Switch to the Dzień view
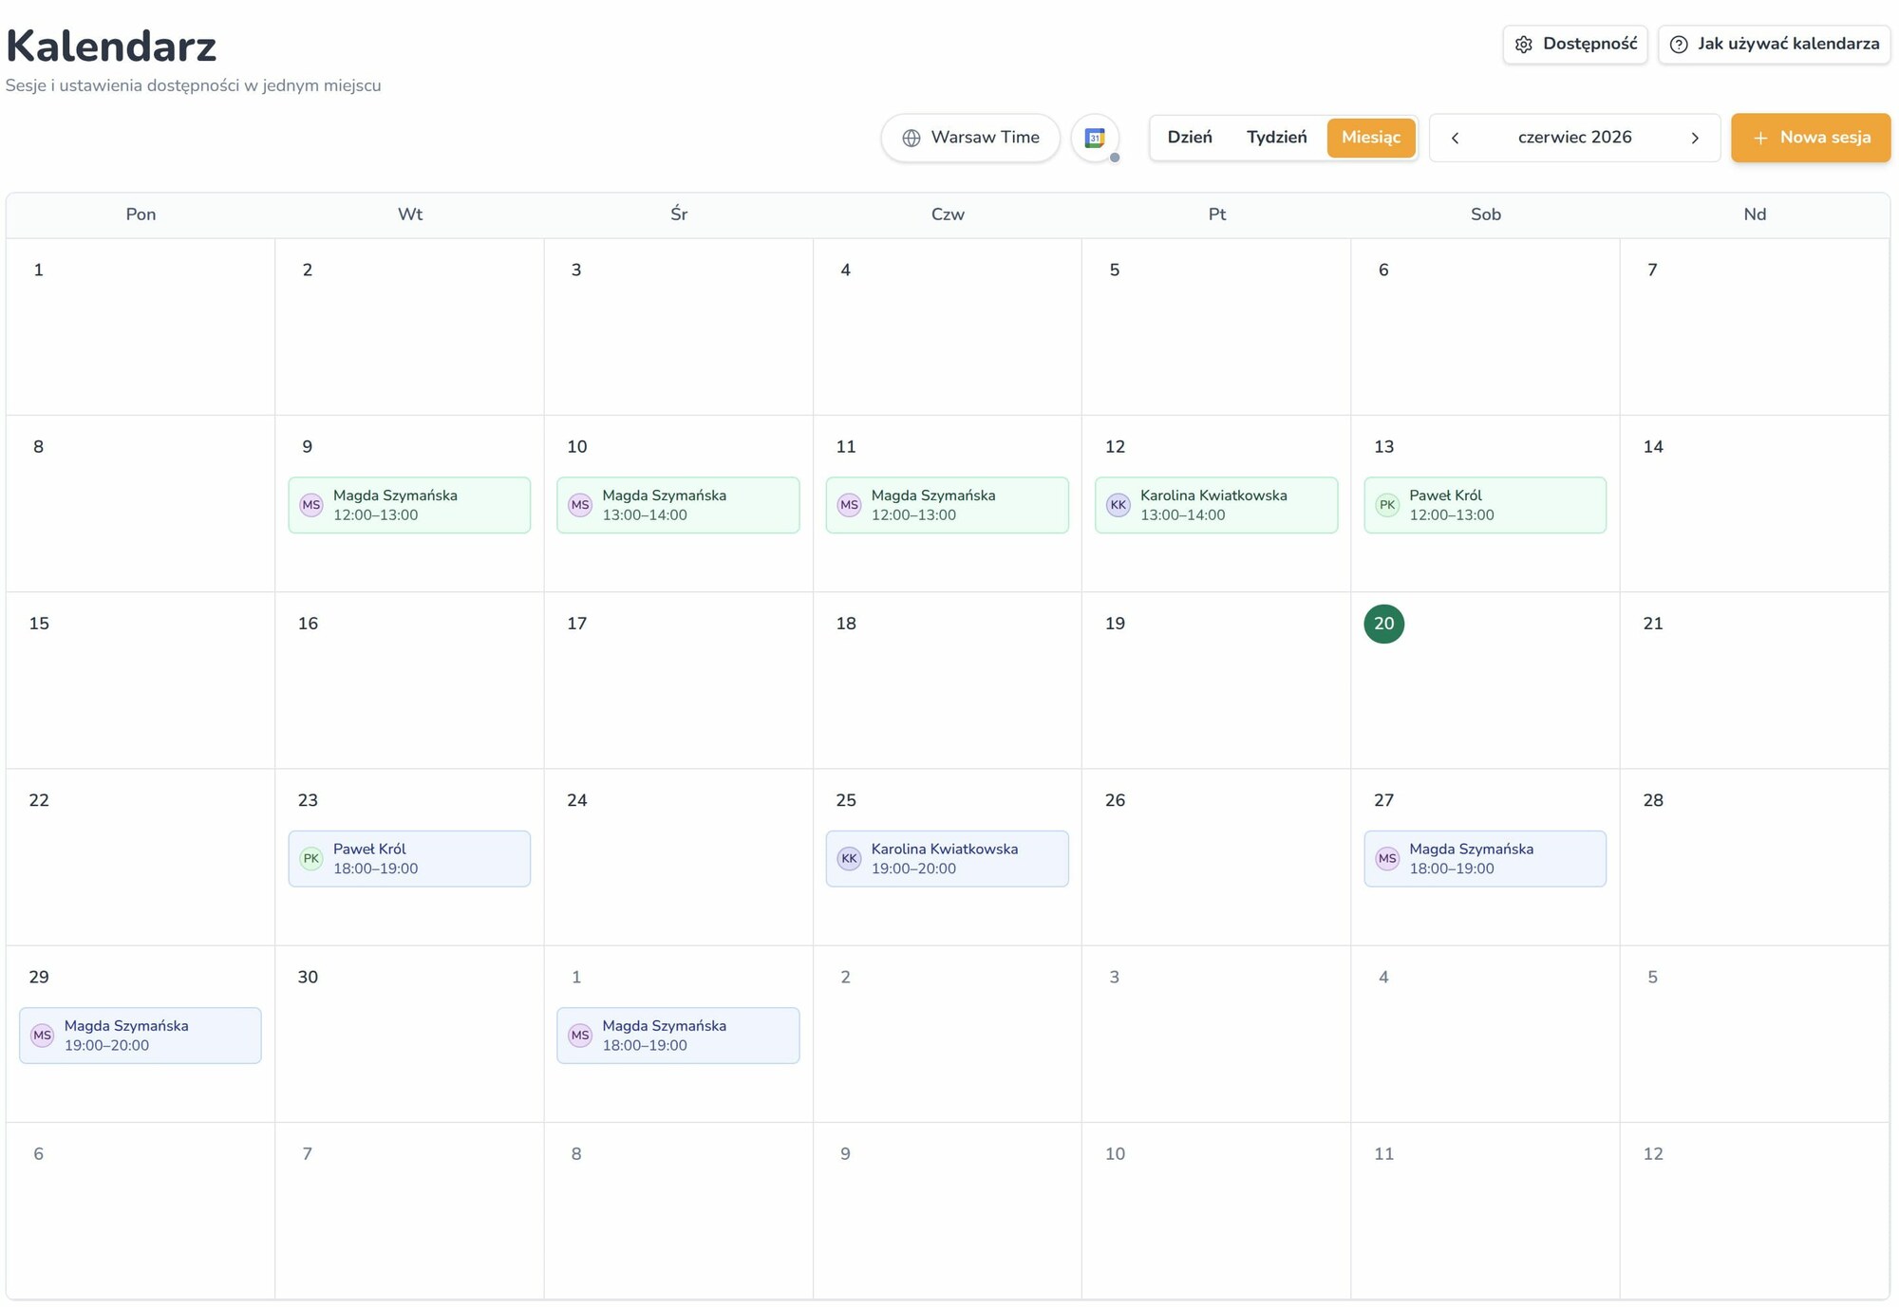 [1190, 138]
